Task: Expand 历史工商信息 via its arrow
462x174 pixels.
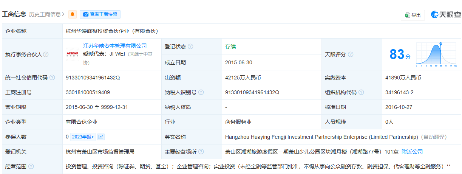Action: pyautogui.click(x=63, y=14)
